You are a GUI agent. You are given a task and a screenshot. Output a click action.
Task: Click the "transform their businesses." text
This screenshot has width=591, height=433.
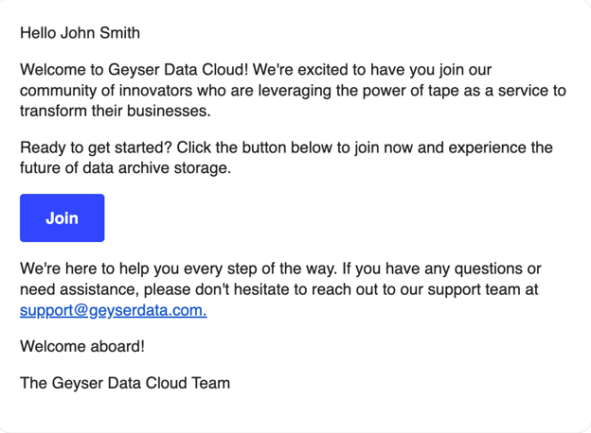point(115,112)
